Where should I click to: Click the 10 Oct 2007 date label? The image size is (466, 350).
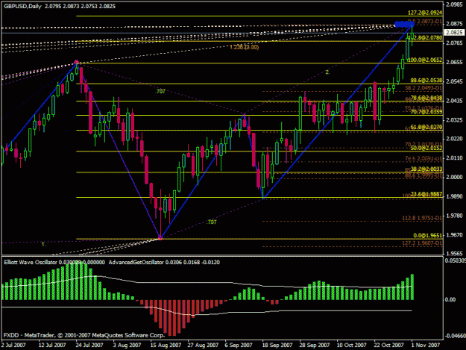pyautogui.click(x=352, y=346)
